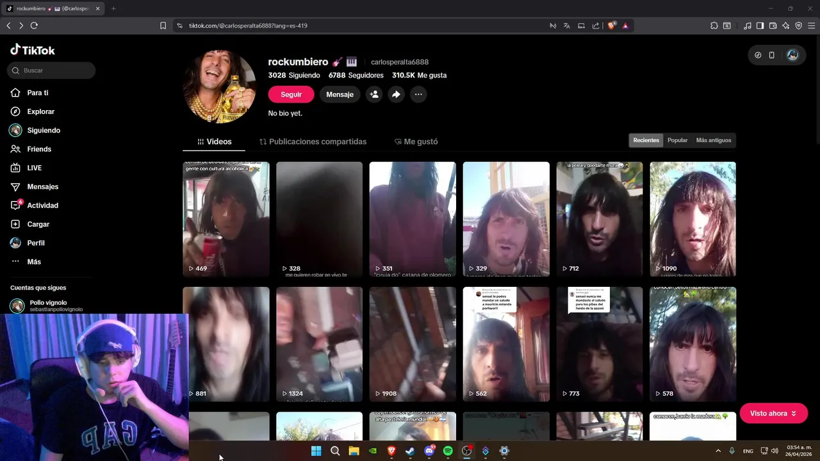Click the Mensaje button
The height and width of the screenshot is (461, 820).
click(x=340, y=94)
